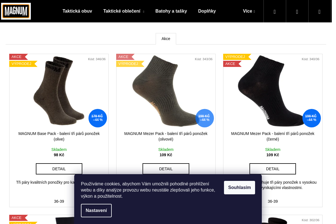Open cookie Nastavení settings
Image resolution: width=336 pixels, height=224 pixels.
(96, 211)
